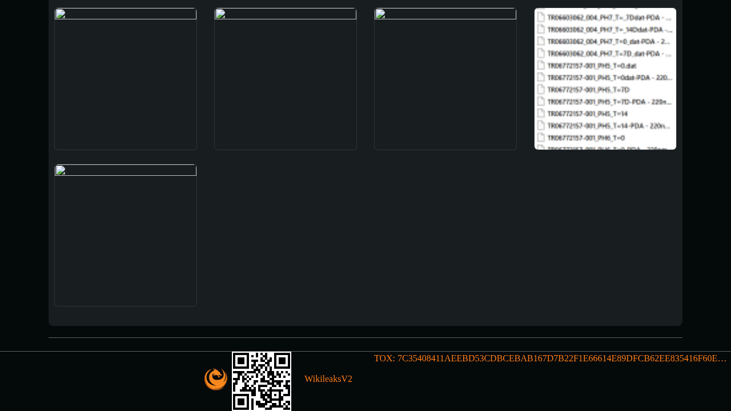Click file icon beside TR06772157-001_PH5_T=0.dat

(540, 65)
